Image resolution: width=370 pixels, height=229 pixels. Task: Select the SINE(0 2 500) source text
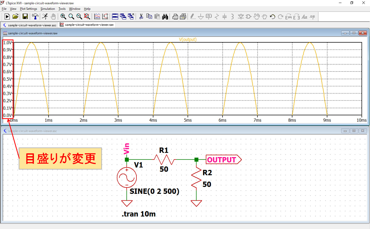[x=154, y=191]
